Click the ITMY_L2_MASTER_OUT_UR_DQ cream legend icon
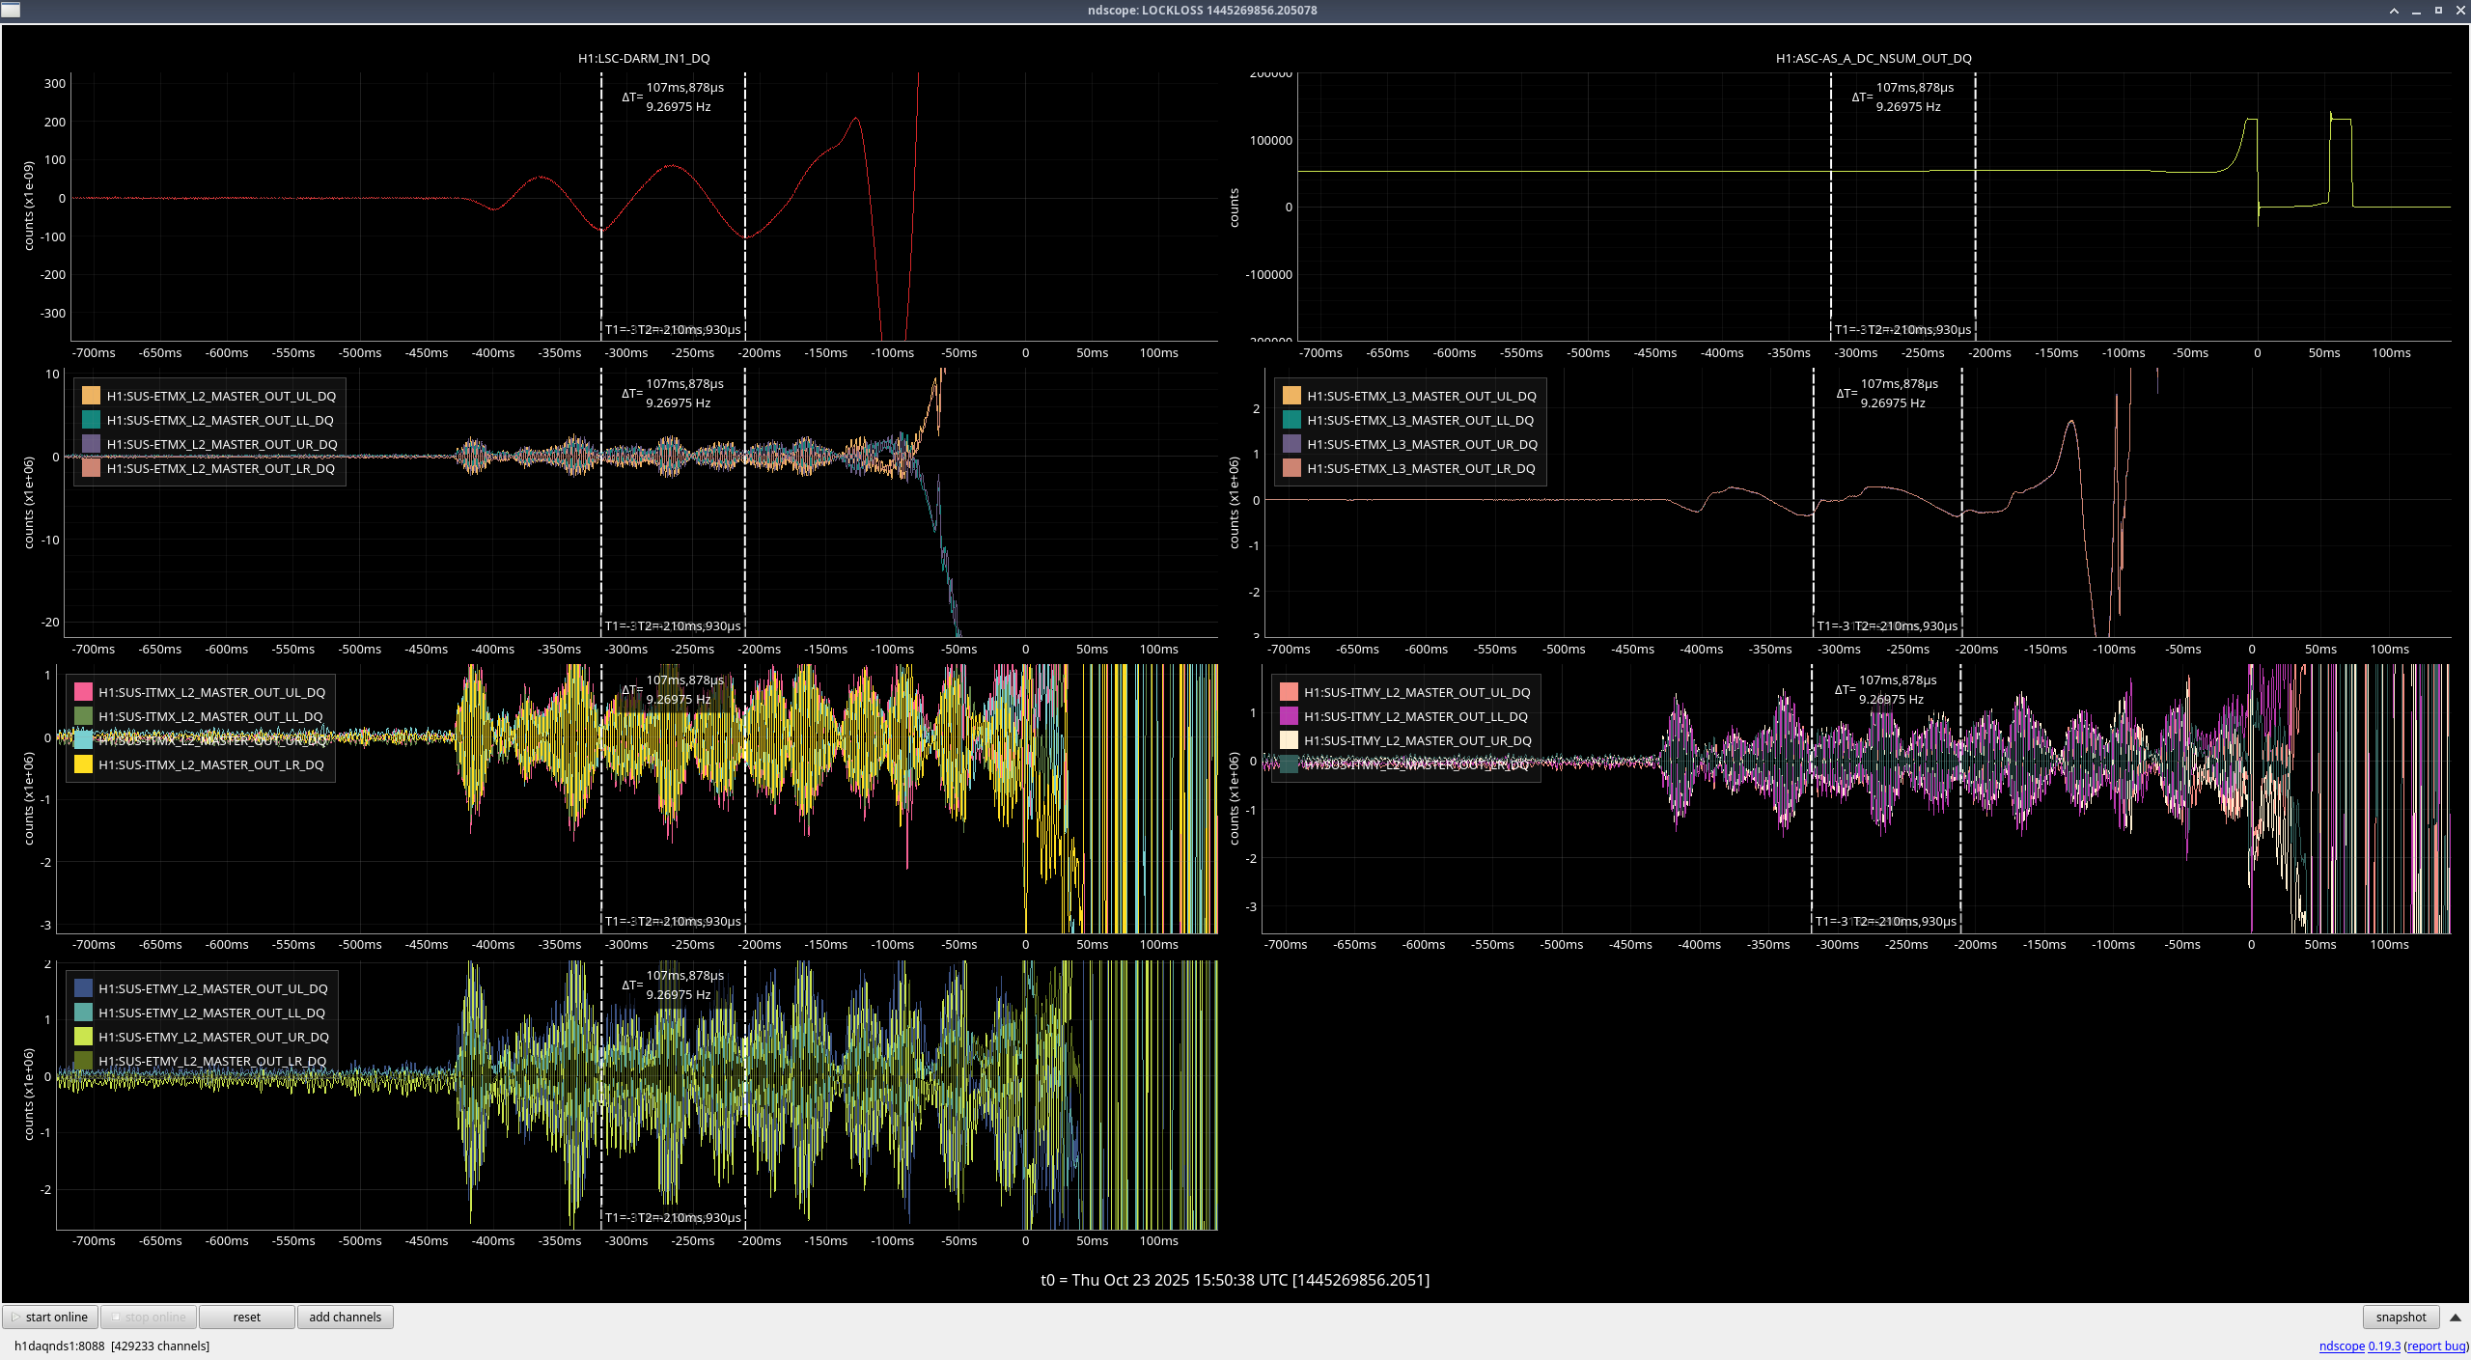The image size is (2471, 1360). click(x=1289, y=740)
